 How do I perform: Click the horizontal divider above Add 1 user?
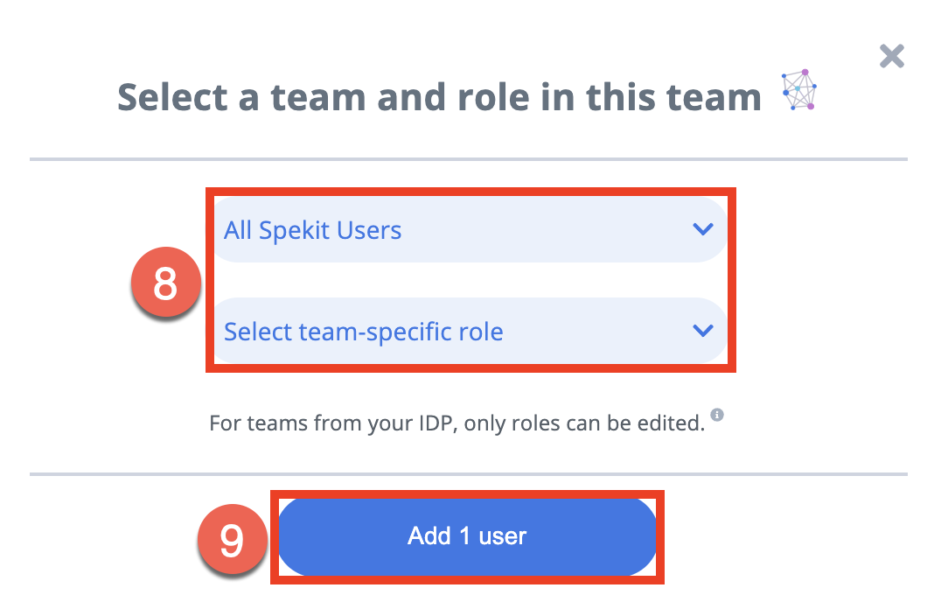point(469,474)
